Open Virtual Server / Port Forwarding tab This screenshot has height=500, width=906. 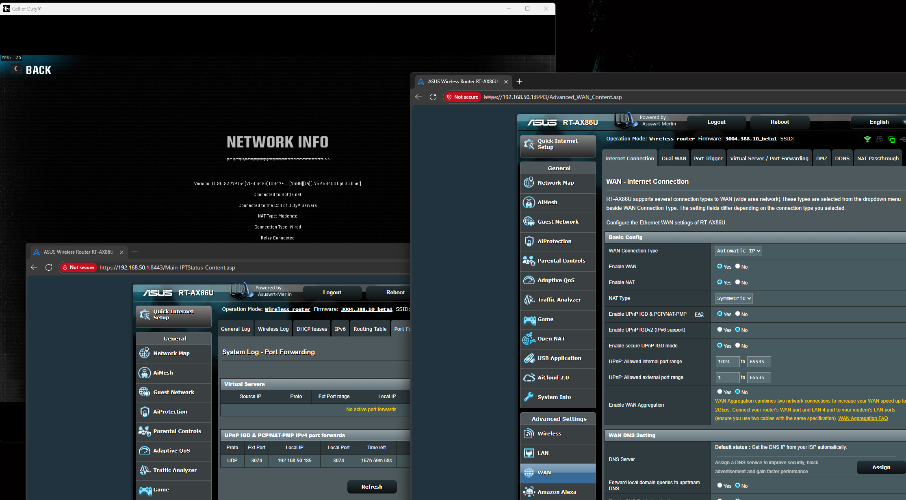(x=769, y=158)
